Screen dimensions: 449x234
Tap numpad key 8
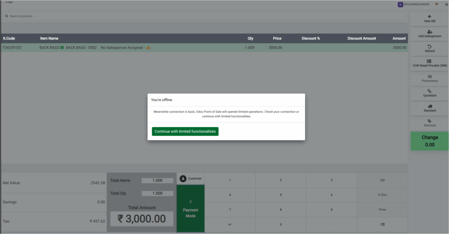(x=281, y=210)
